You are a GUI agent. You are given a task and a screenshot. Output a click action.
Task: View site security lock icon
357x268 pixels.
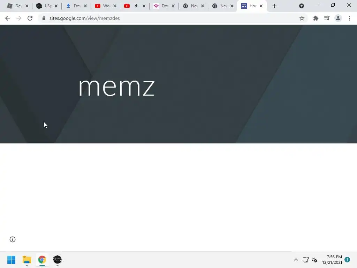click(x=44, y=18)
